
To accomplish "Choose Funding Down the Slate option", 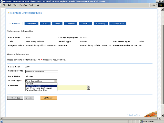I will coord(36,90).
